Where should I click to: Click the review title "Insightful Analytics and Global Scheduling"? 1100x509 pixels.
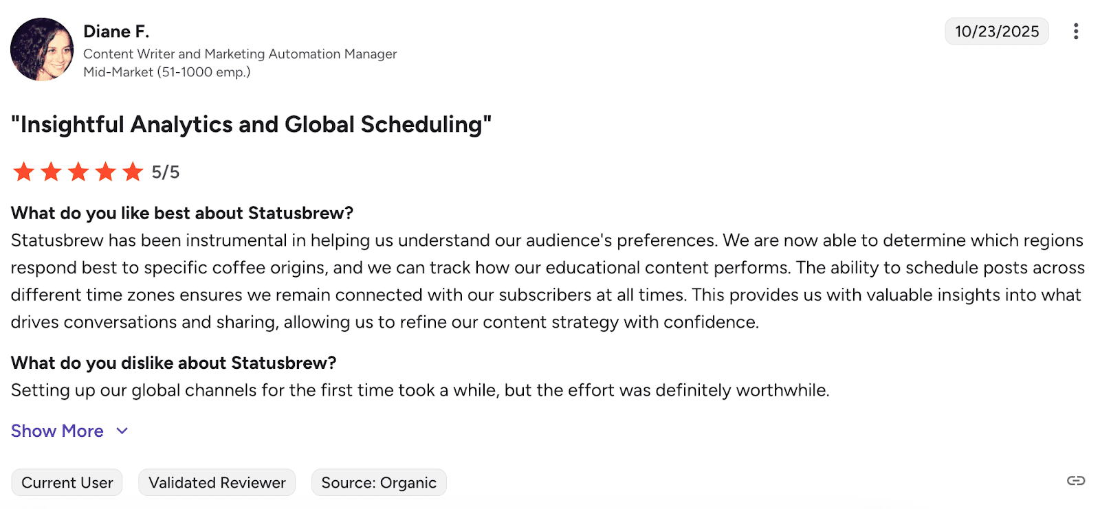(251, 124)
